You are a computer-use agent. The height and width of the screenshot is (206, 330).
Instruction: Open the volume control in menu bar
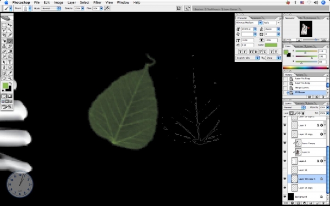click(316, 3)
